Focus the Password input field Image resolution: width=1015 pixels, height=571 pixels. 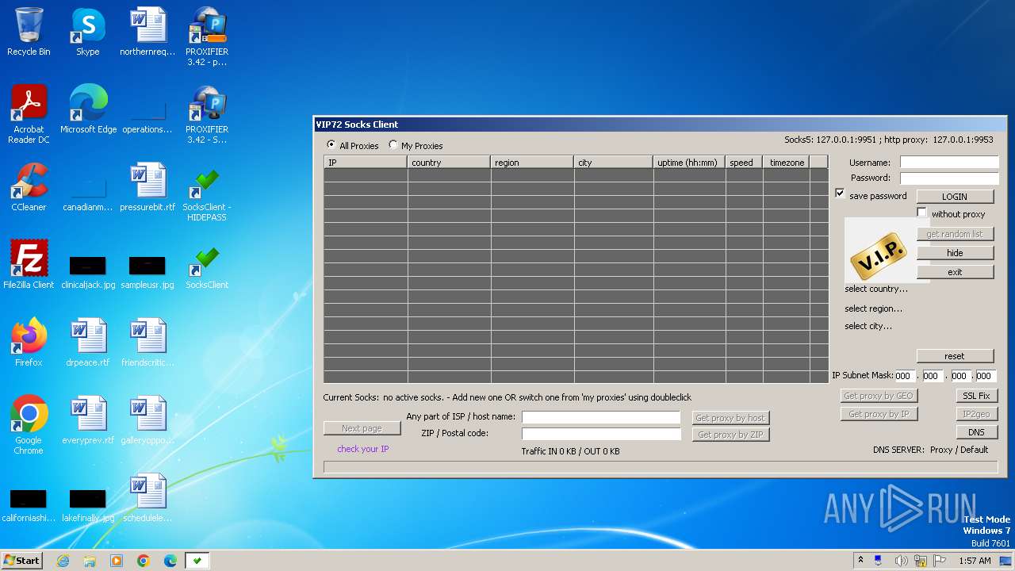[949, 178]
